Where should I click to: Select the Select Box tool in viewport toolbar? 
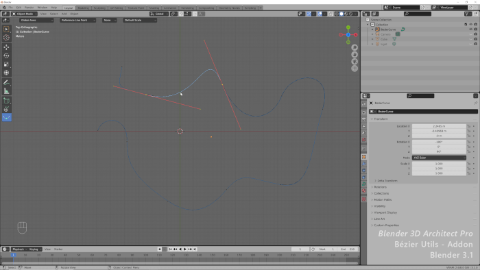click(x=6, y=29)
